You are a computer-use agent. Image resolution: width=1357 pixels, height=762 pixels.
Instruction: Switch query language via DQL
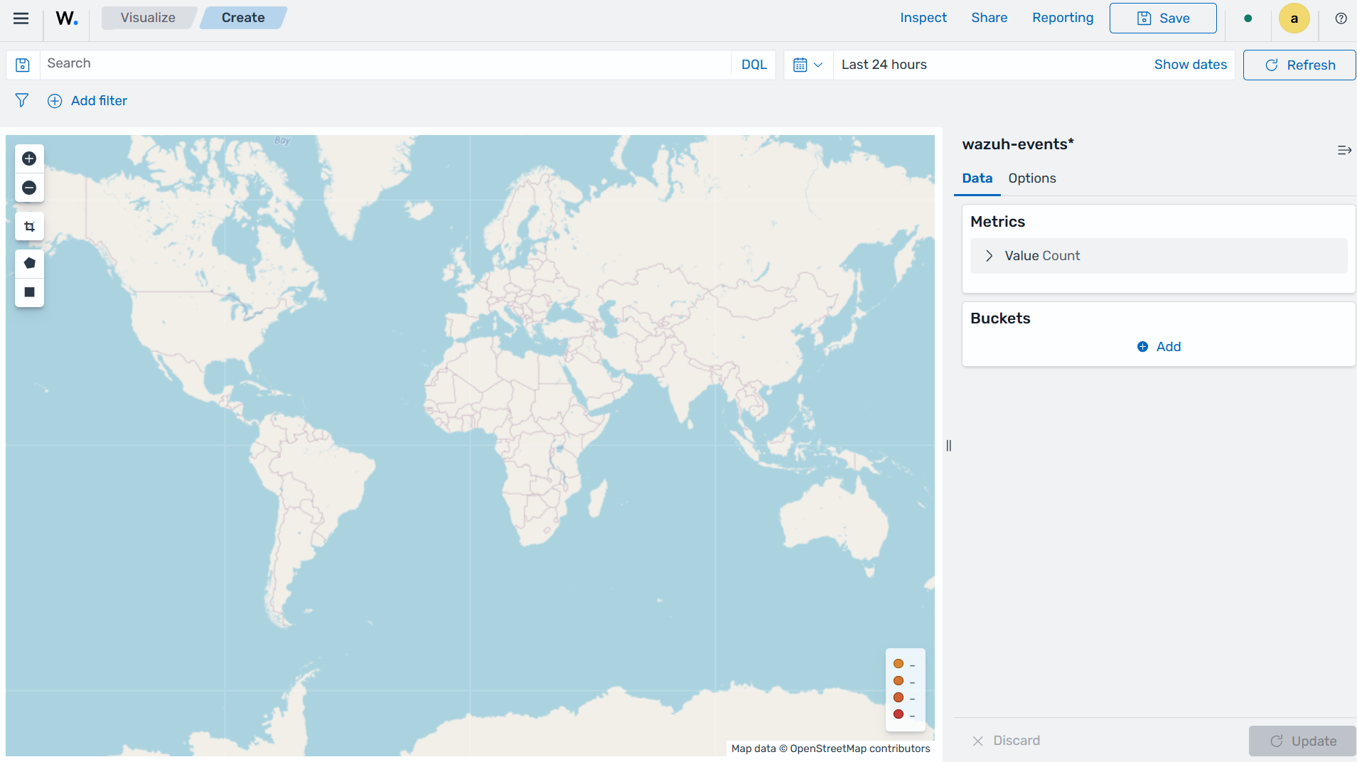point(753,65)
